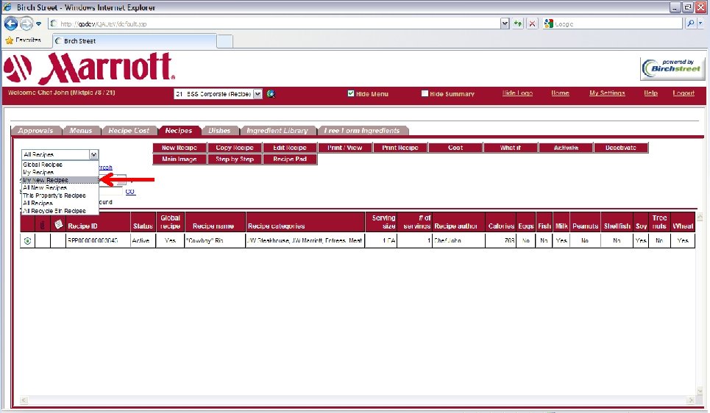Select All New Recipes option
The image size is (710, 413).
coord(60,187)
